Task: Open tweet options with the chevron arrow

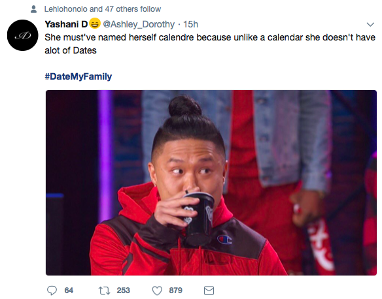Action: point(370,24)
